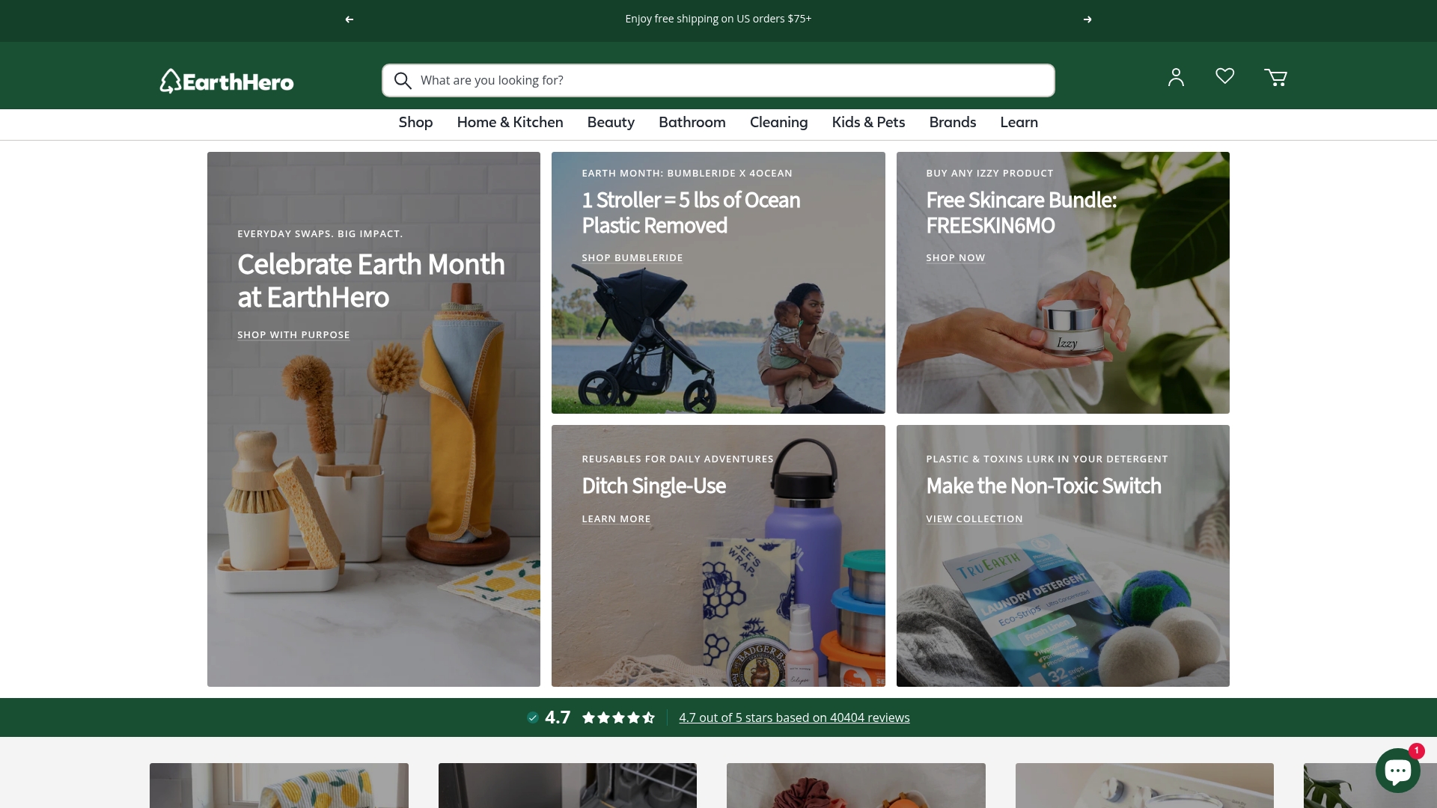Click 'PLASTIC & TOXINS LURK IN YOUR DETERGENT' caption
This screenshot has height=808, width=1437.
[1046, 459]
